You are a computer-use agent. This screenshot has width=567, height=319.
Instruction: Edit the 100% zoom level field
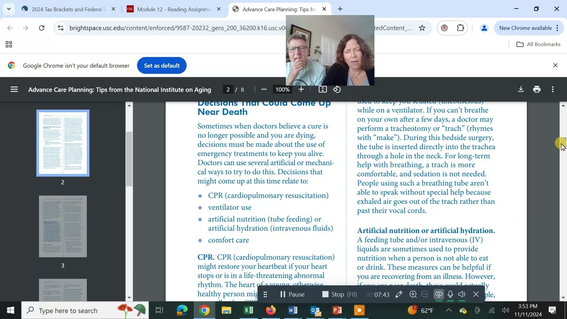click(x=282, y=89)
